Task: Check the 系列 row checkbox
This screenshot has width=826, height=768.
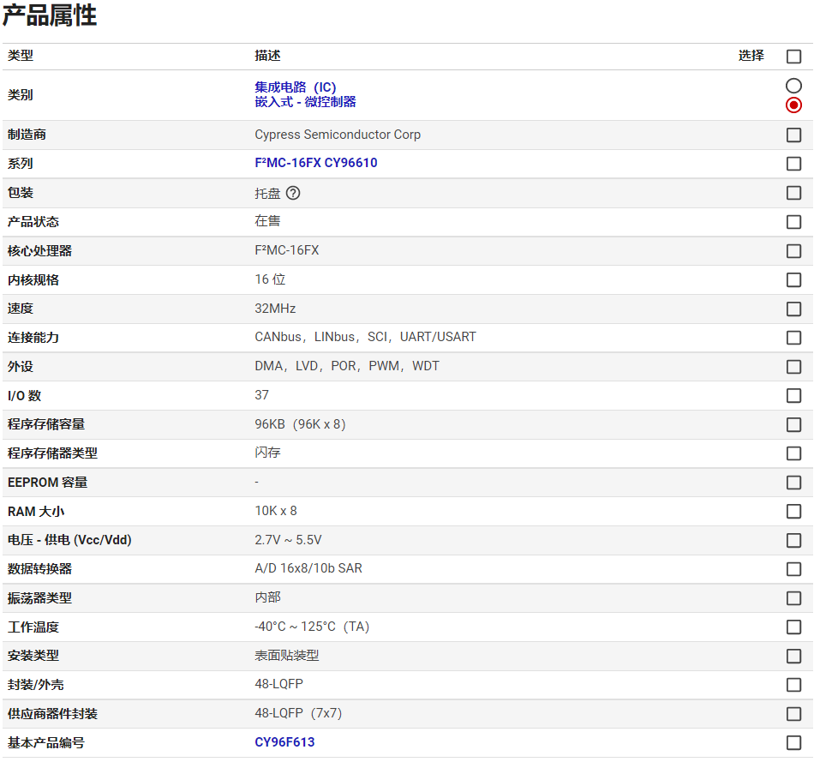Action: click(x=793, y=164)
